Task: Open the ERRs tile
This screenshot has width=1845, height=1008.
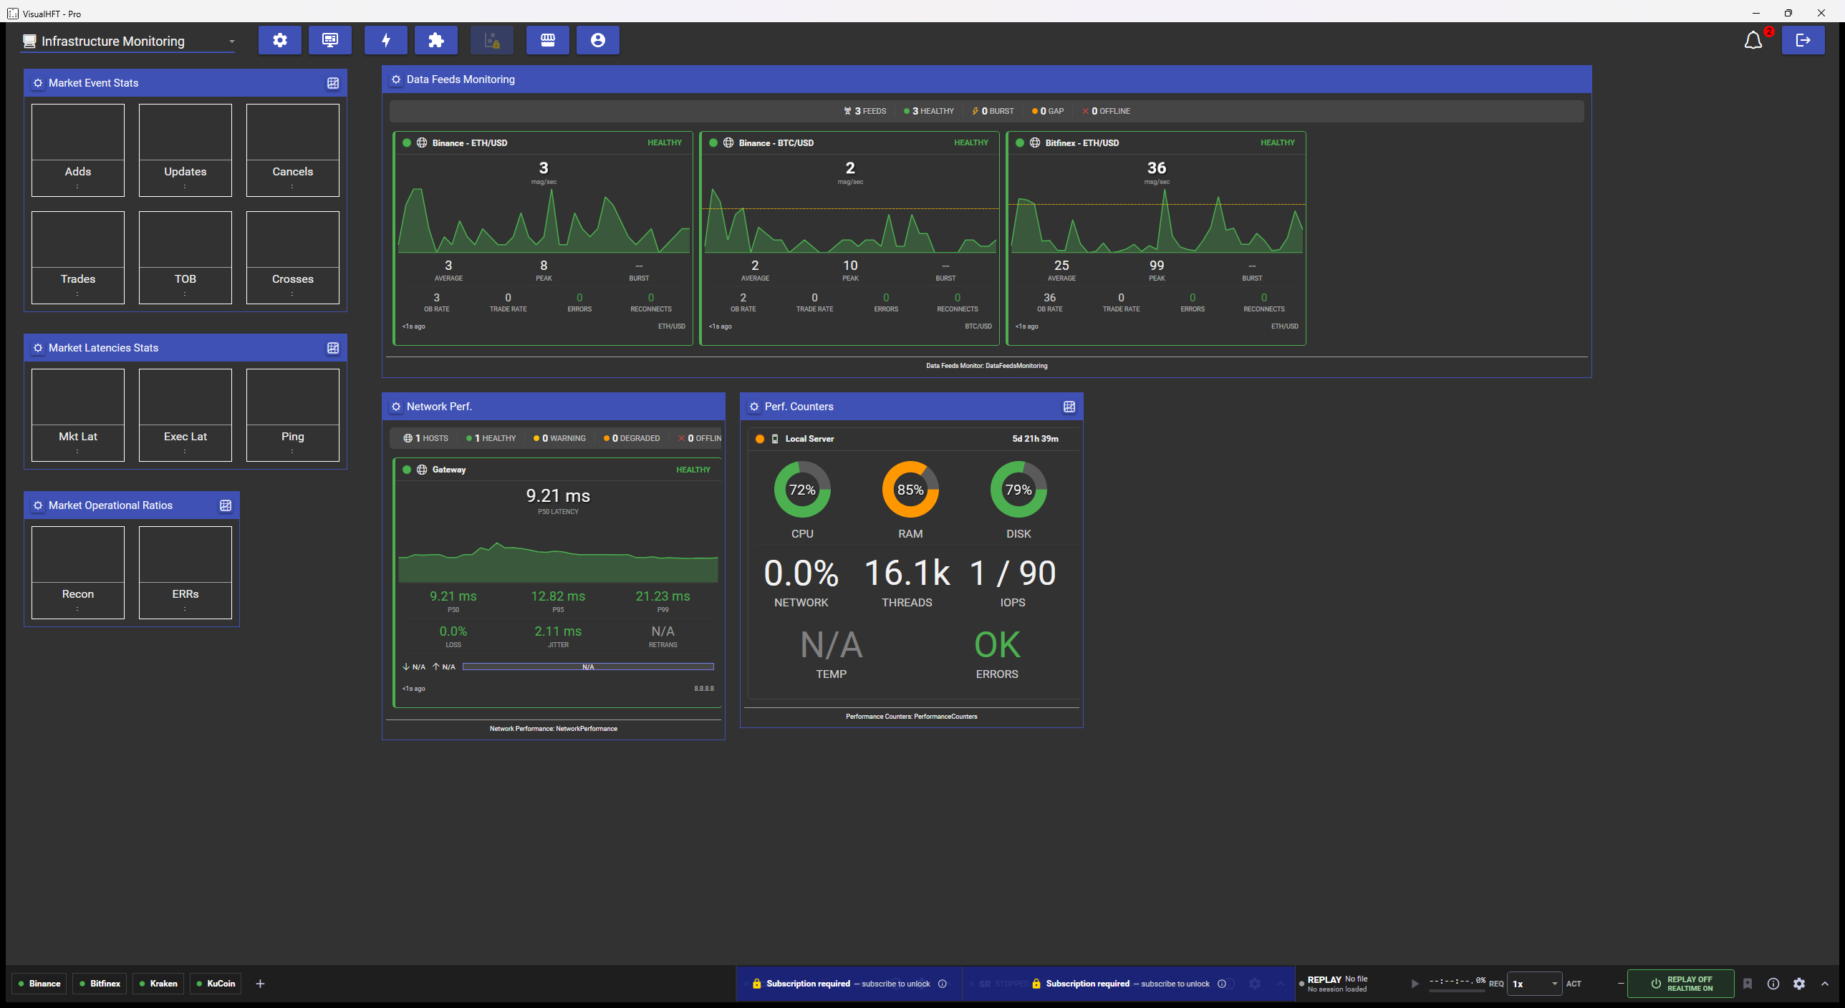Action: coord(186,573)
